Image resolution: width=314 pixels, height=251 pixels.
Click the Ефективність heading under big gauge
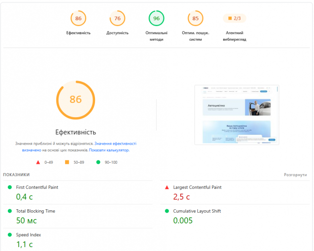(76, 132)
